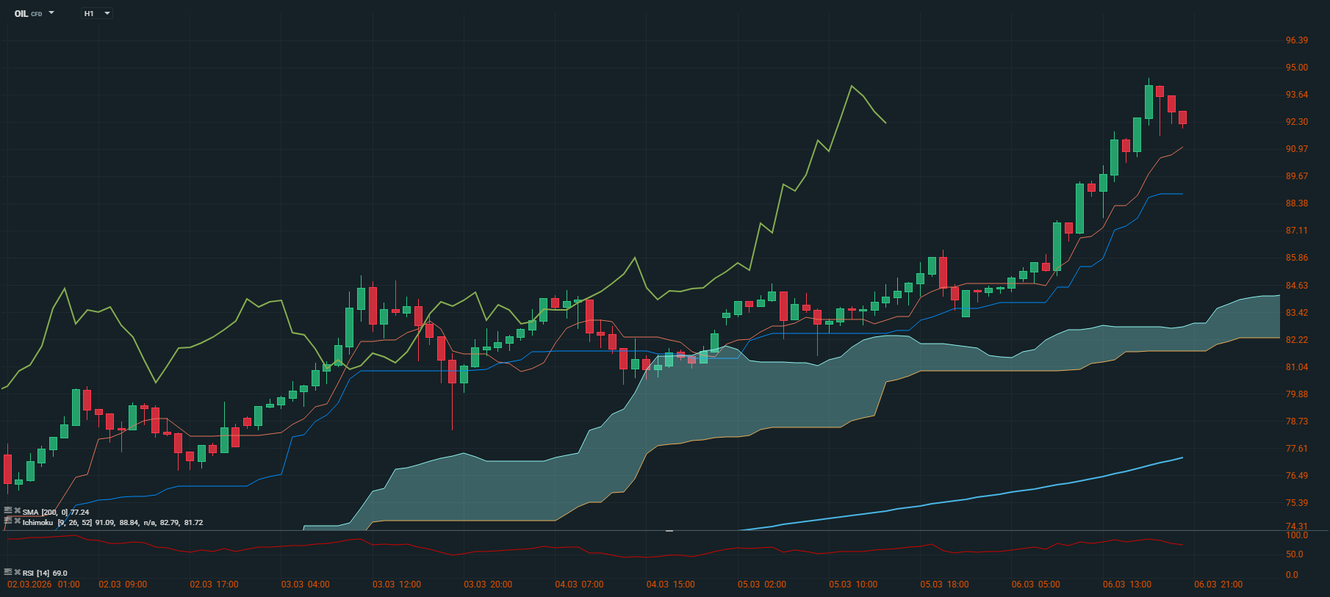
Task: Click the 93.64 price axis label
Action: [x=1297, y=95]
